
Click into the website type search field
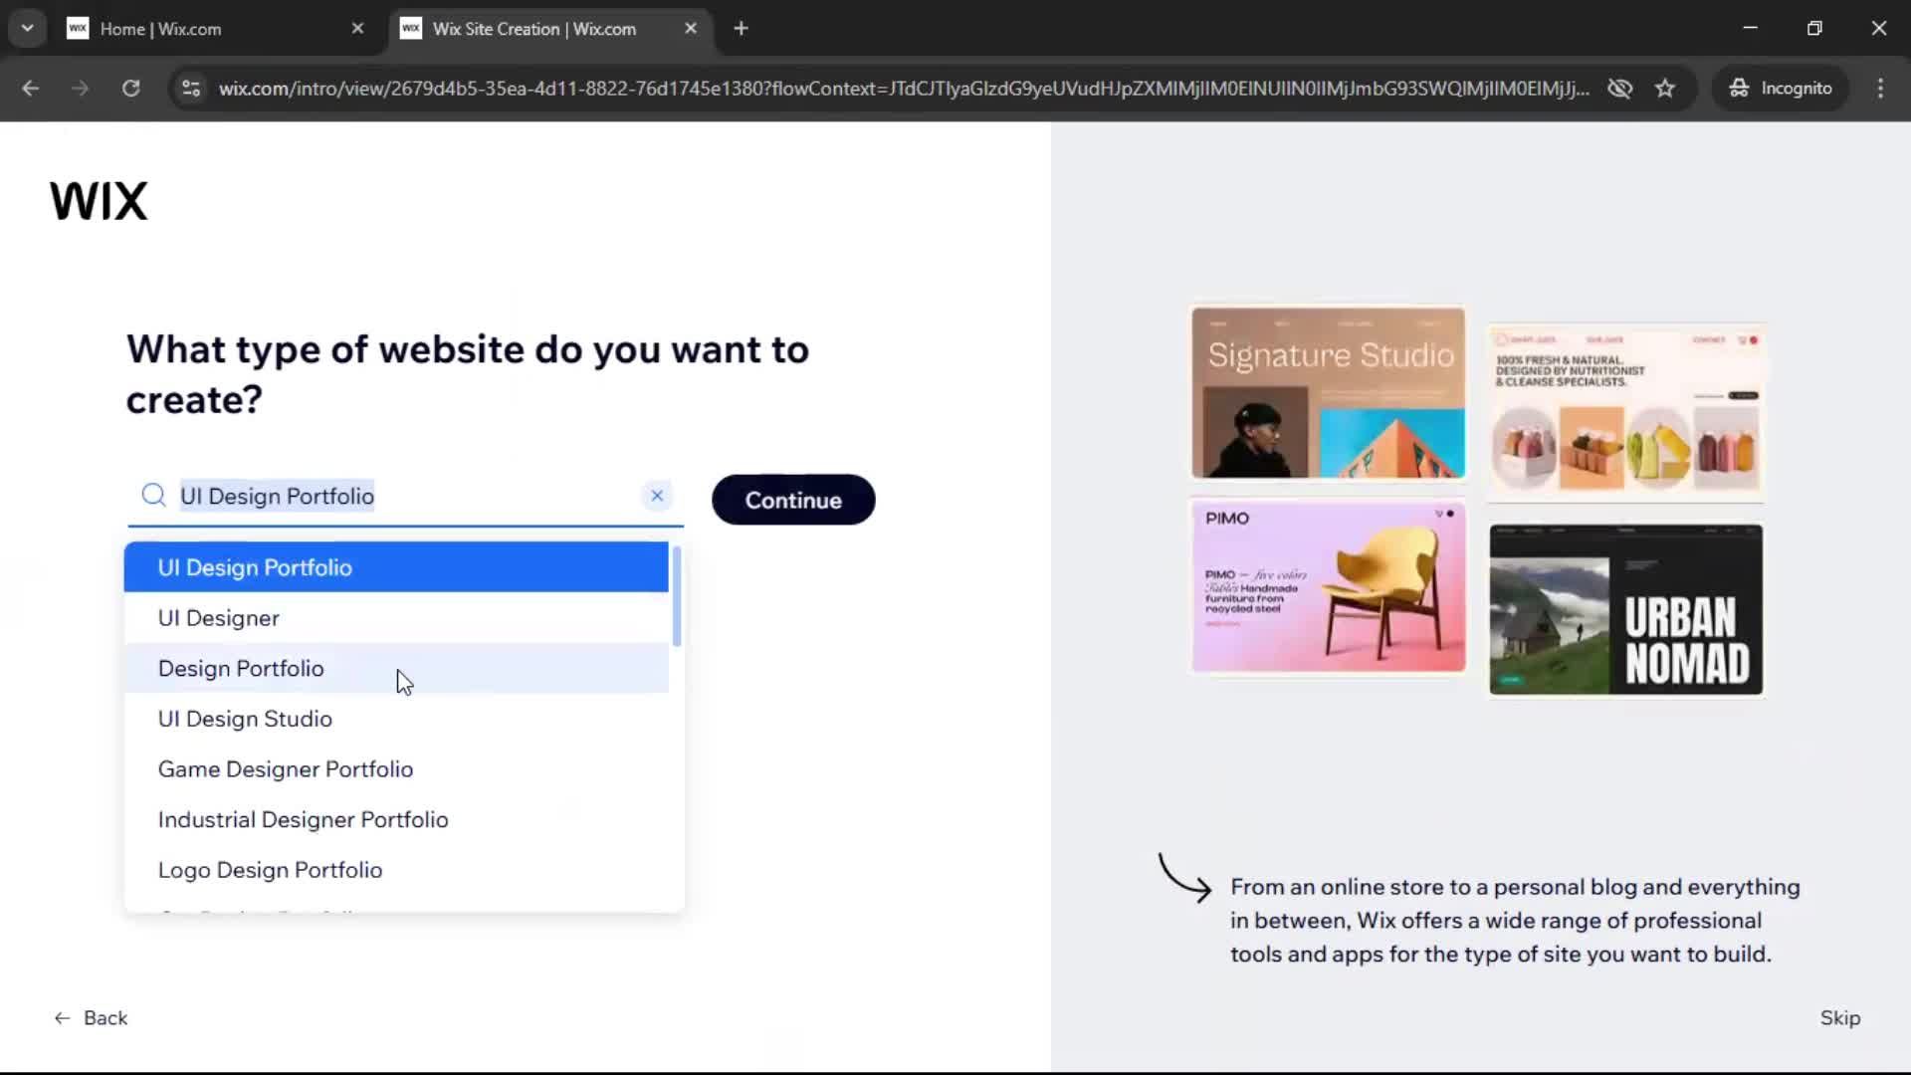point(406,496)
